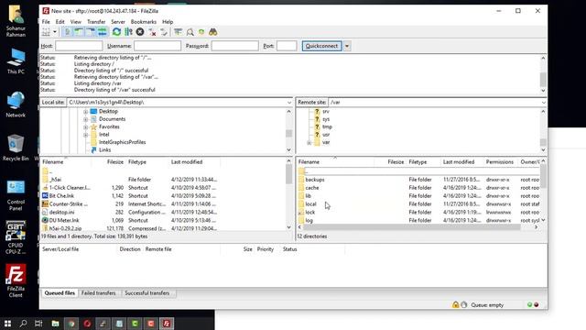Viewport: 586px width, 330px height.
Task: Switch to the Queued files tab
Action: 60,293
